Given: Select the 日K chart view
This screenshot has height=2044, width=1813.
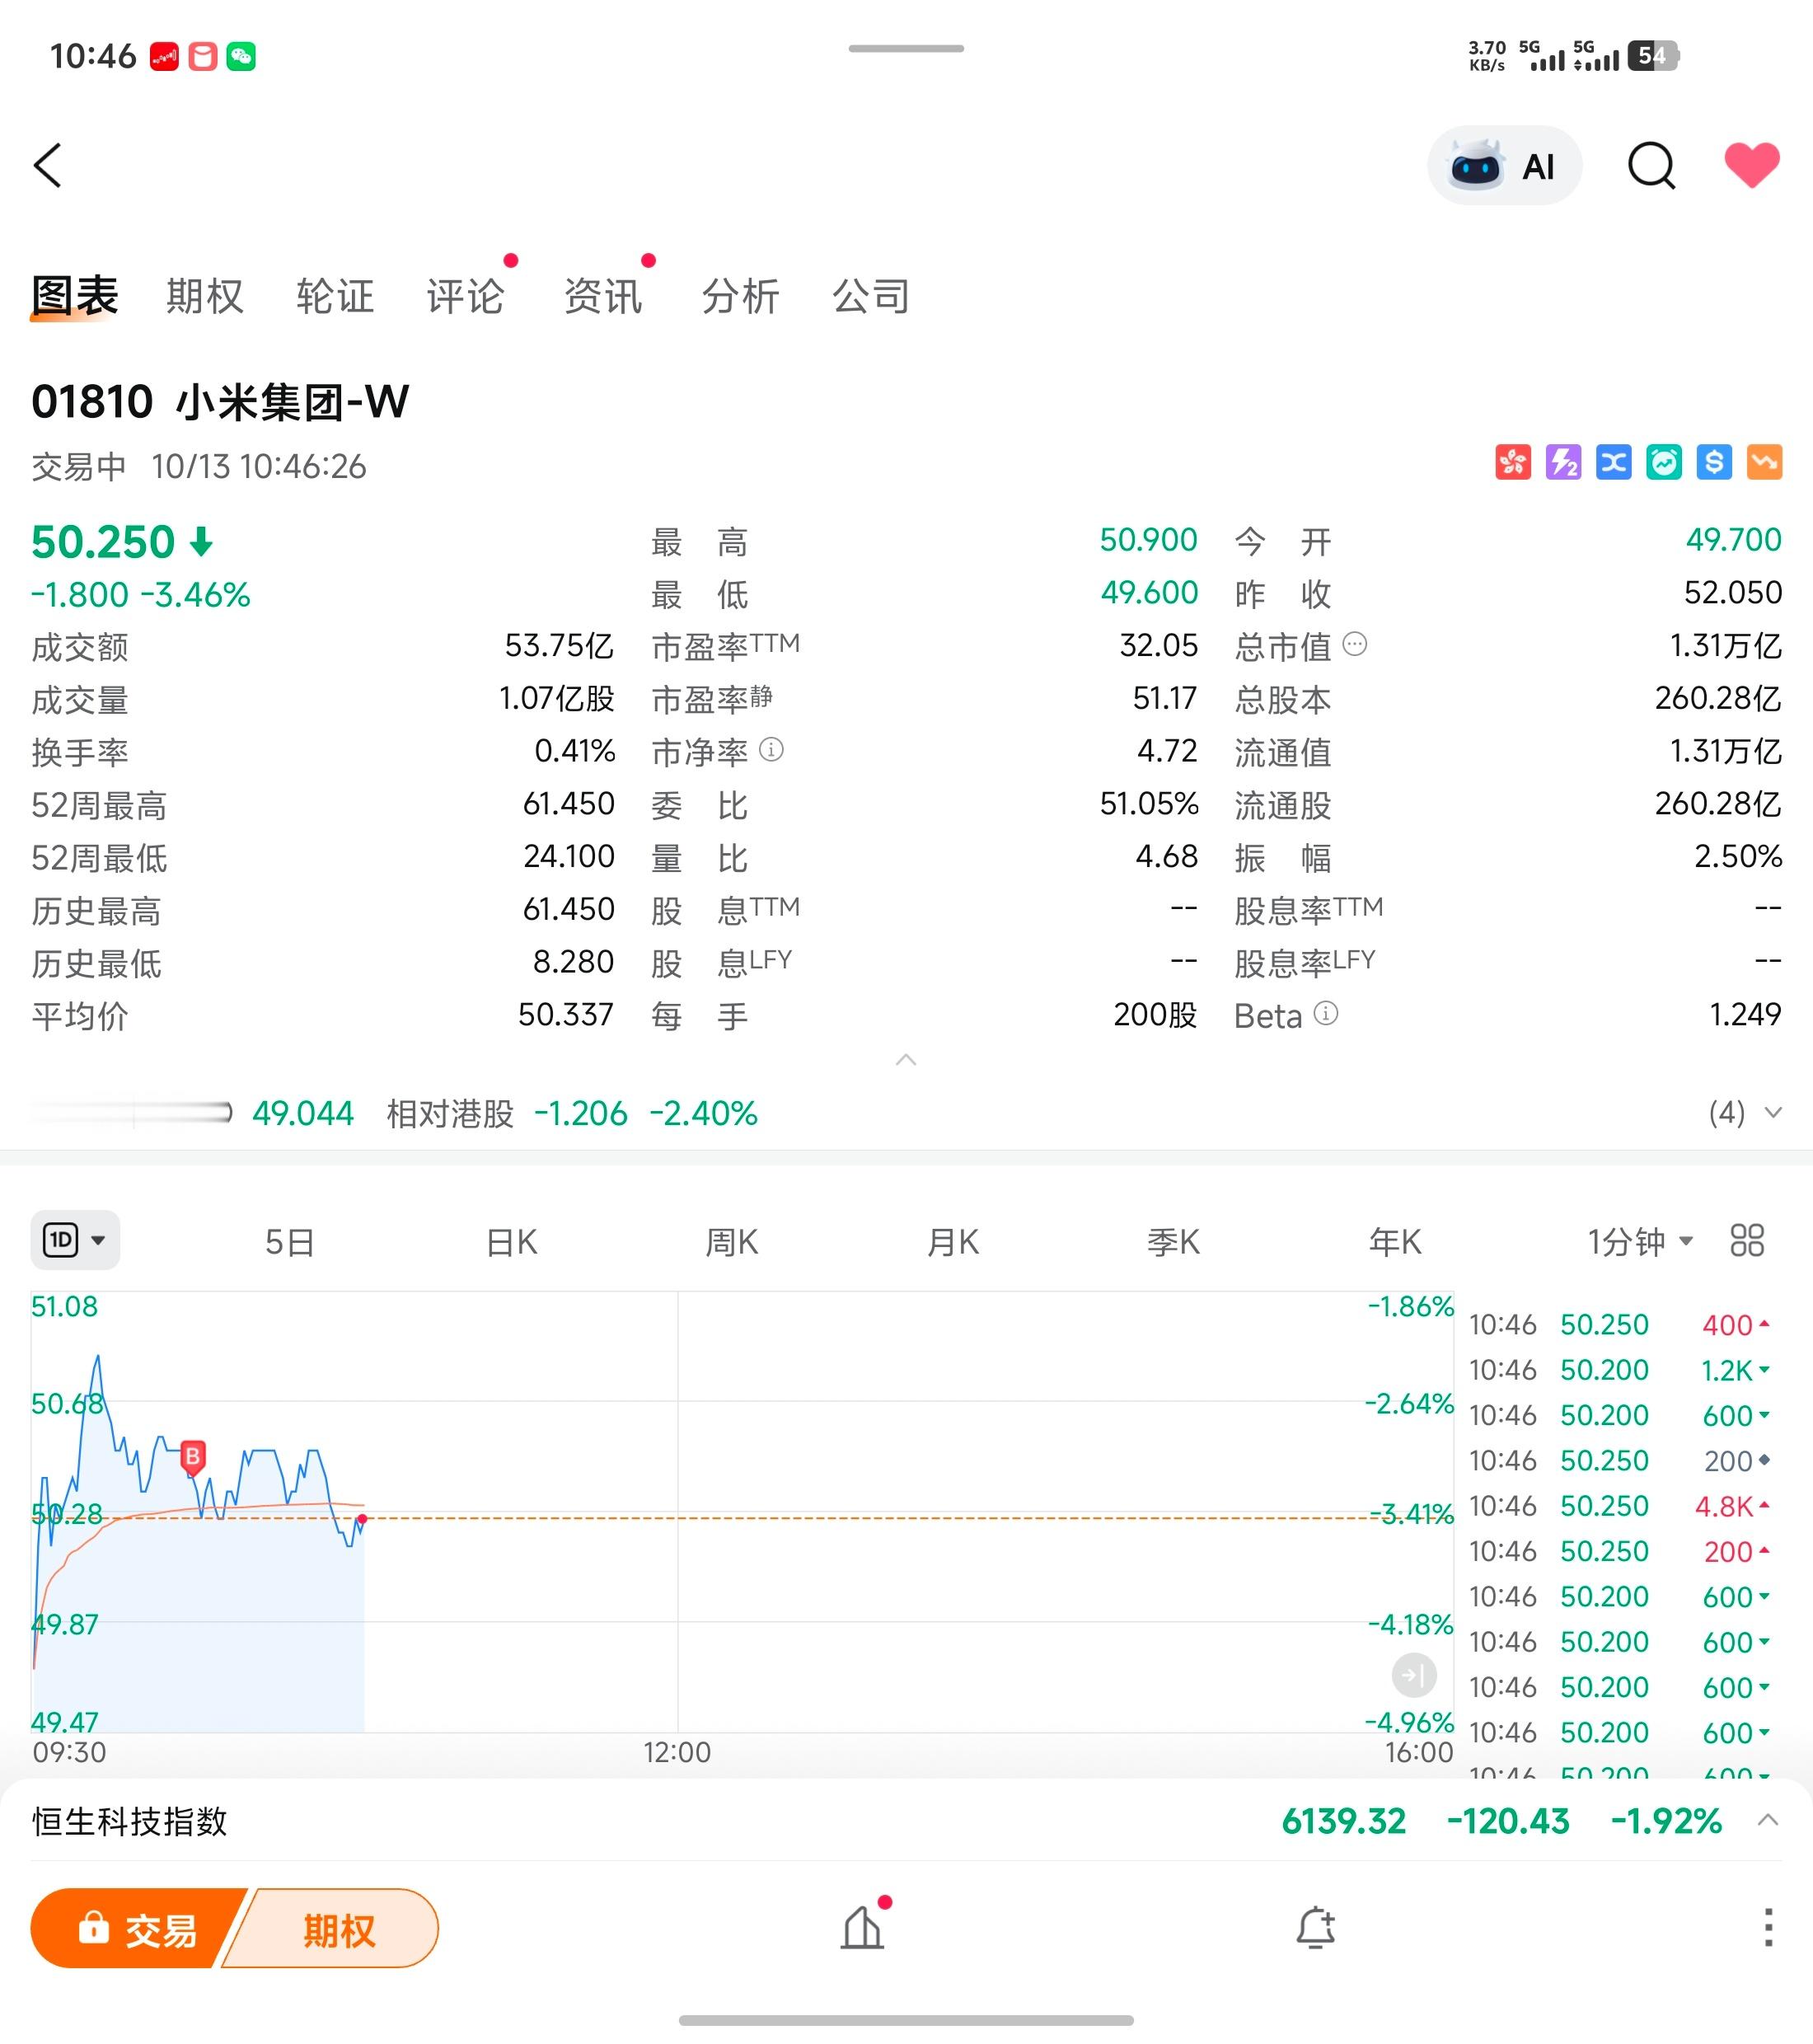Looking at the screenshot, I should click(511, 1242).
